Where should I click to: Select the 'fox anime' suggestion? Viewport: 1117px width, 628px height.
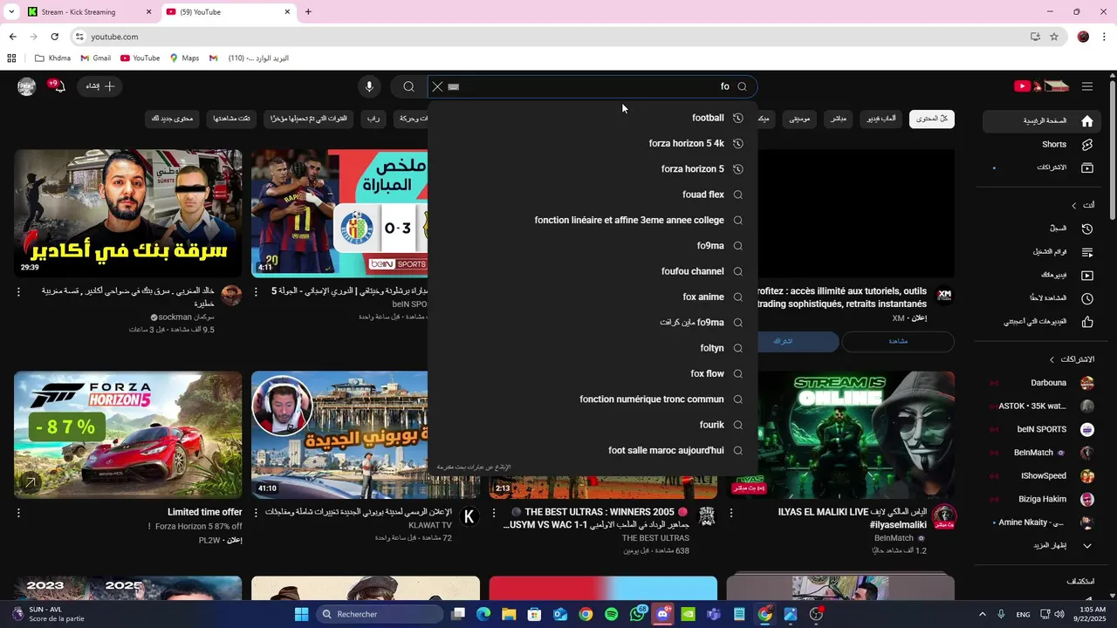(593, 297)
